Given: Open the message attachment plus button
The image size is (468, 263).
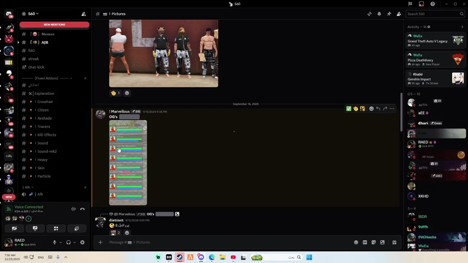Looking at the screenshot, I should pos(100,242).
